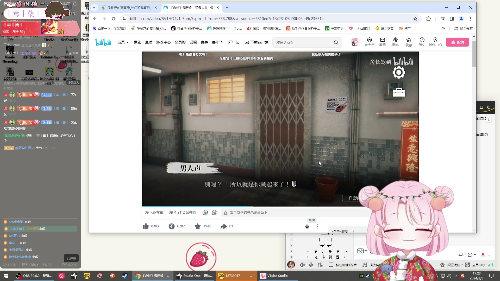500x281 pixels.
Task: Open the danmaku list options menu
Action: coord(353,231)
